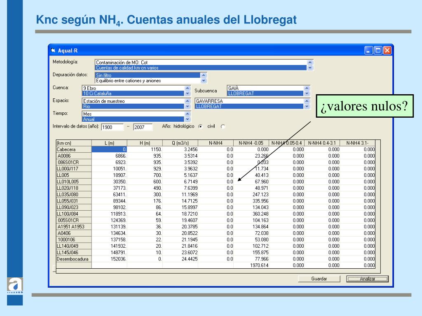
Task: Click the '086S01CR' row header
Action: [74, 162]
